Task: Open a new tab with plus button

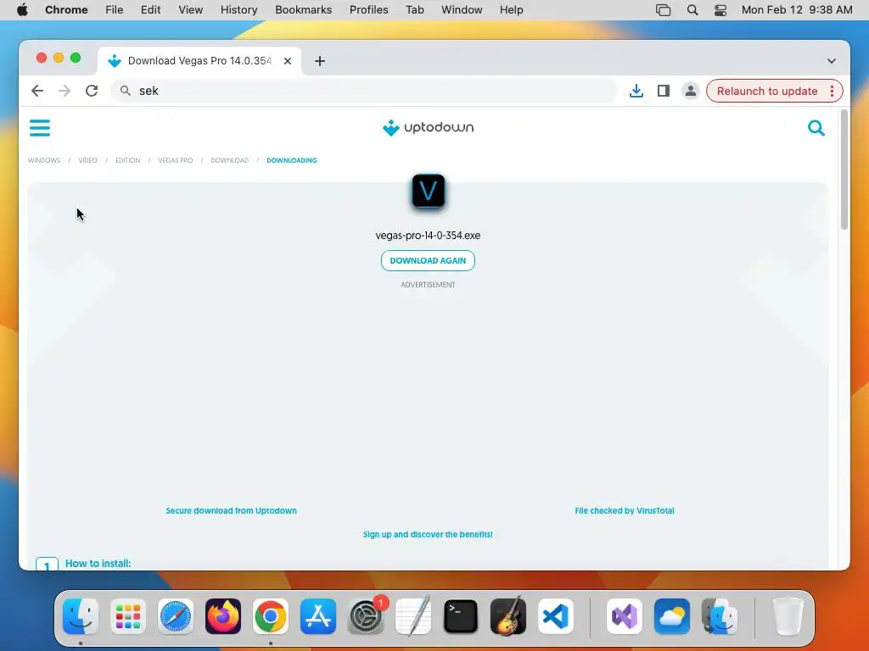Action: tap(320, 61)
